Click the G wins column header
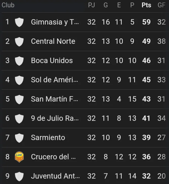This screenshot has width=169, height=184. (106, 5)
